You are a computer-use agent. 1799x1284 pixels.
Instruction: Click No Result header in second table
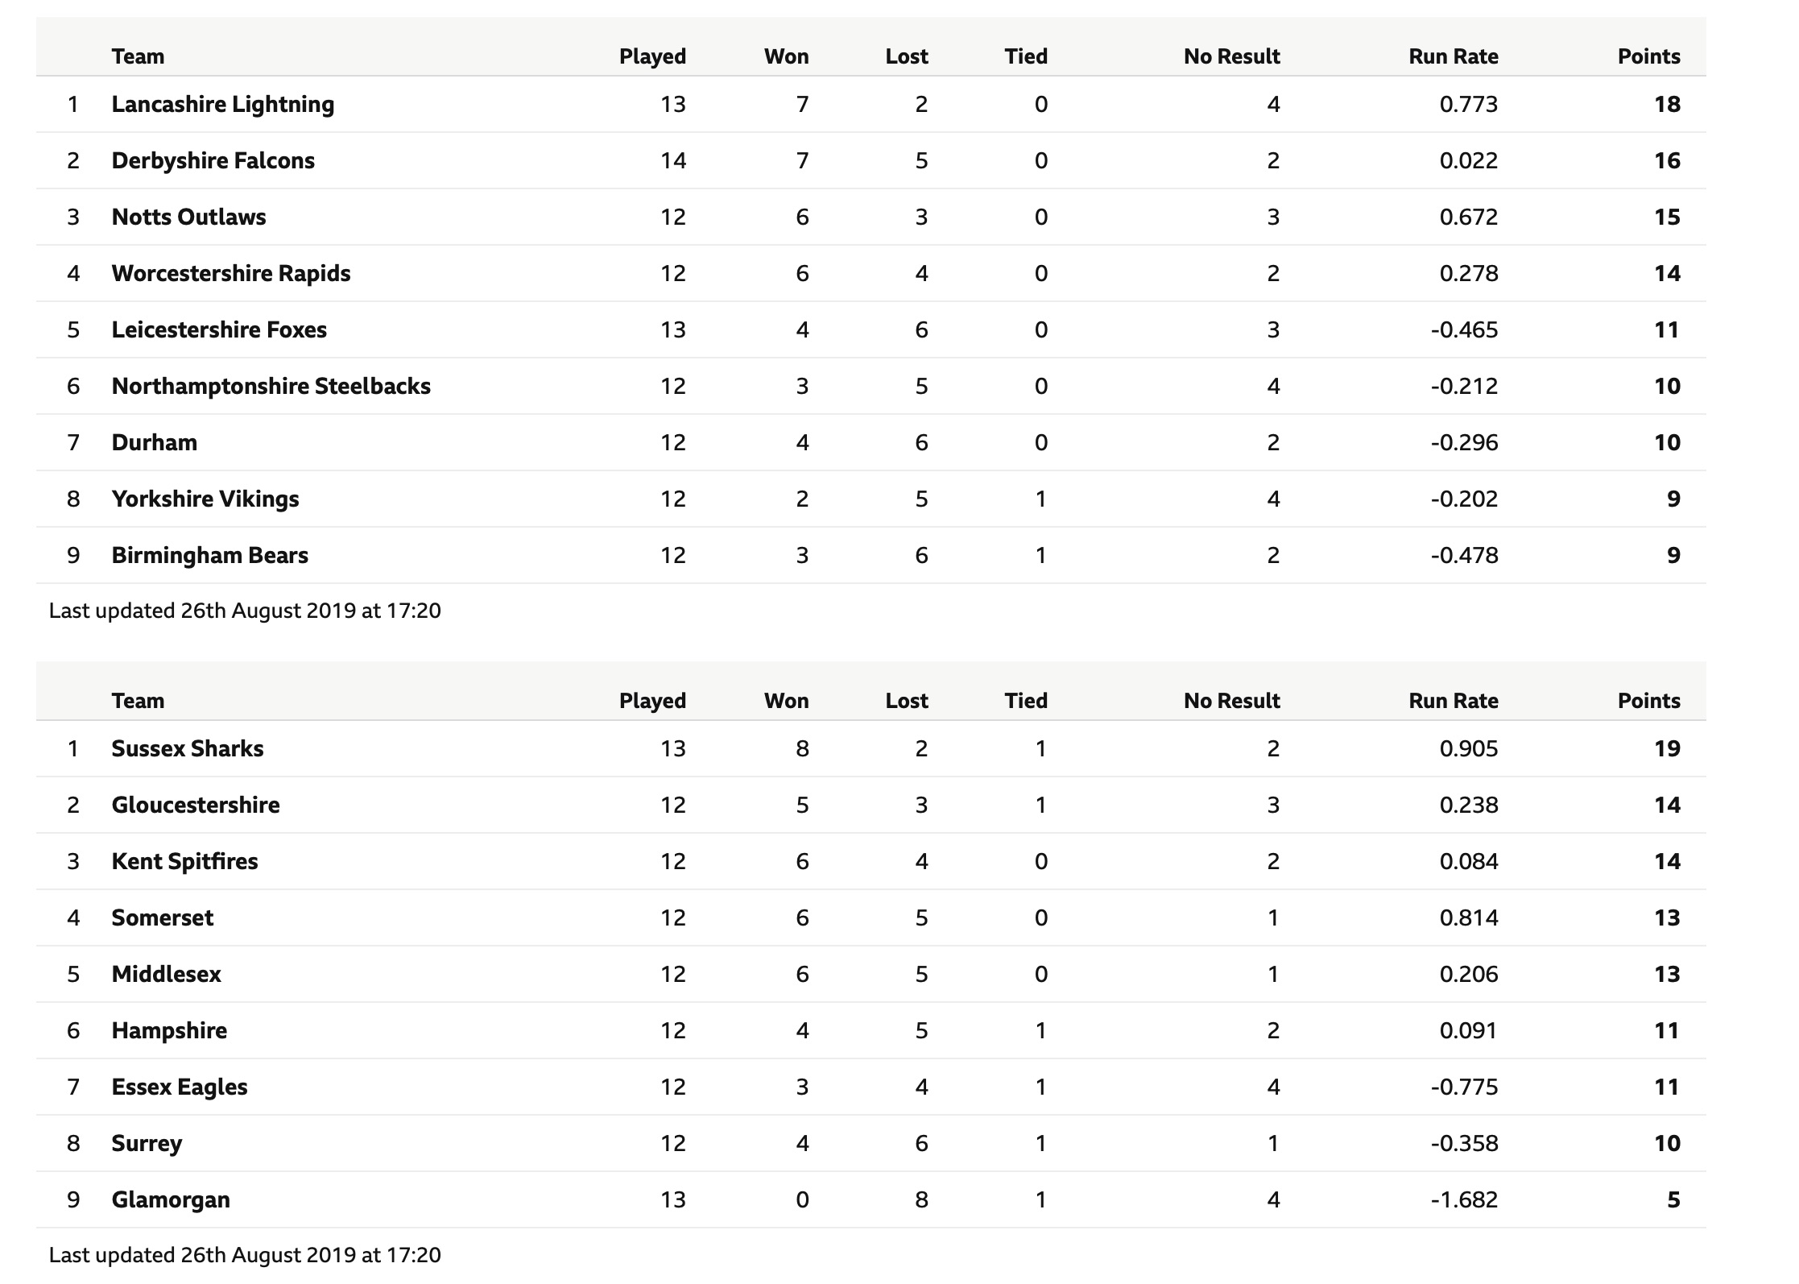click(1232, 701)
